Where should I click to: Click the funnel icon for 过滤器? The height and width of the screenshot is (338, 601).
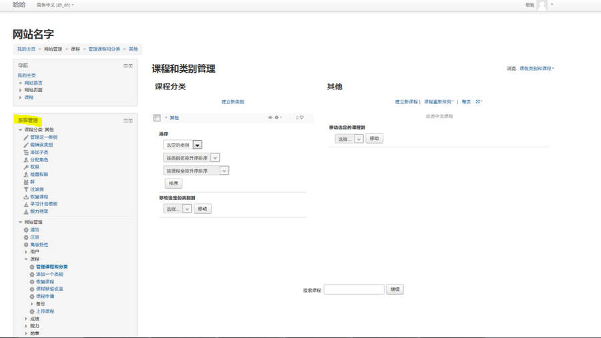26,189
